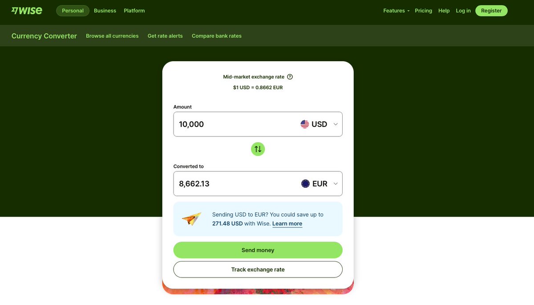Click the EUR flag icon
Screen dimensions: 534x305
(305, 184)
